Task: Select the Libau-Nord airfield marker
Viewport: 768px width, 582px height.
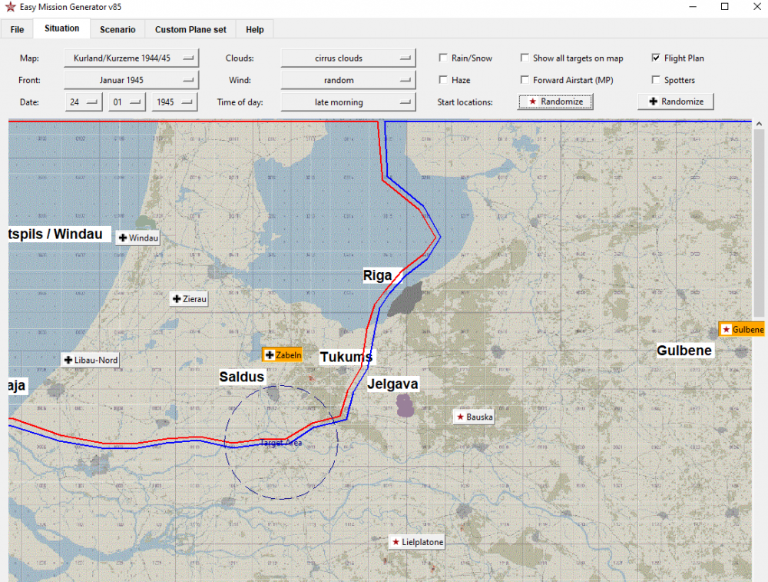Action: coord(91,360)
